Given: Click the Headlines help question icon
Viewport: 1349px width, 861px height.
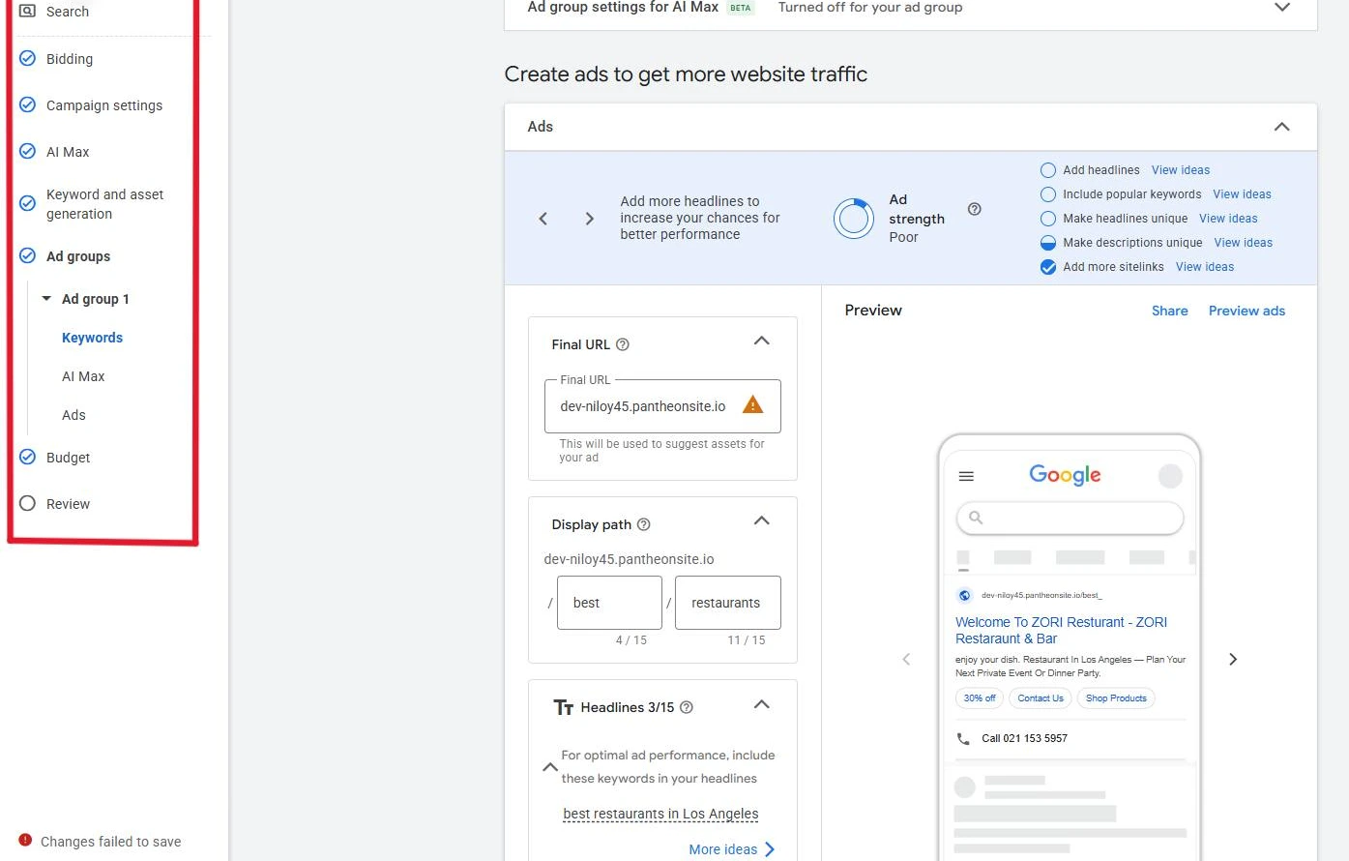Looking at the screenshot, I should pyautogui.click(x=687, y=707).
